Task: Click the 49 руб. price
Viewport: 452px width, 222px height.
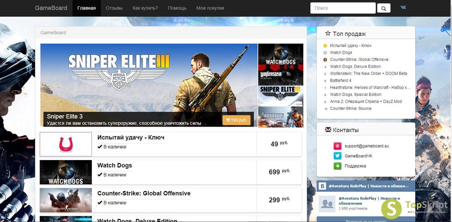Action: 279,144
